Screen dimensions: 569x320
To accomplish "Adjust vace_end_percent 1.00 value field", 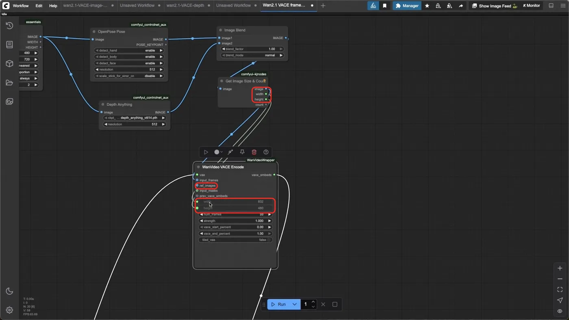I will coord(235,234).
